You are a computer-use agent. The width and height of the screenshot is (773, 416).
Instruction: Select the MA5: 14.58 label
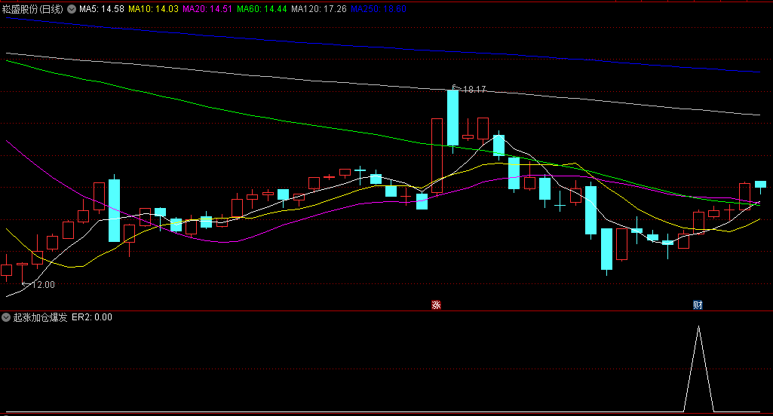[102, 9]
